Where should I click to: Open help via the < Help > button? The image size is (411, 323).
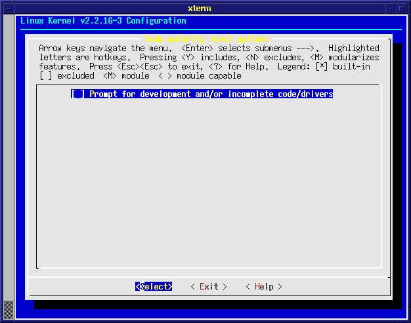pyautogui.click(x=264, y=287)
